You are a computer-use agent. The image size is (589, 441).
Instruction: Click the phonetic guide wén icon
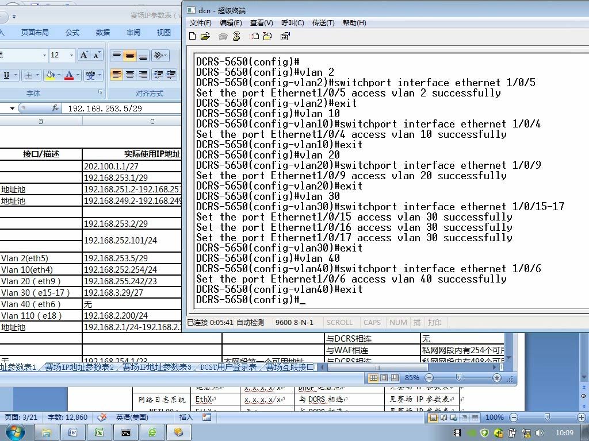(90, 75)
